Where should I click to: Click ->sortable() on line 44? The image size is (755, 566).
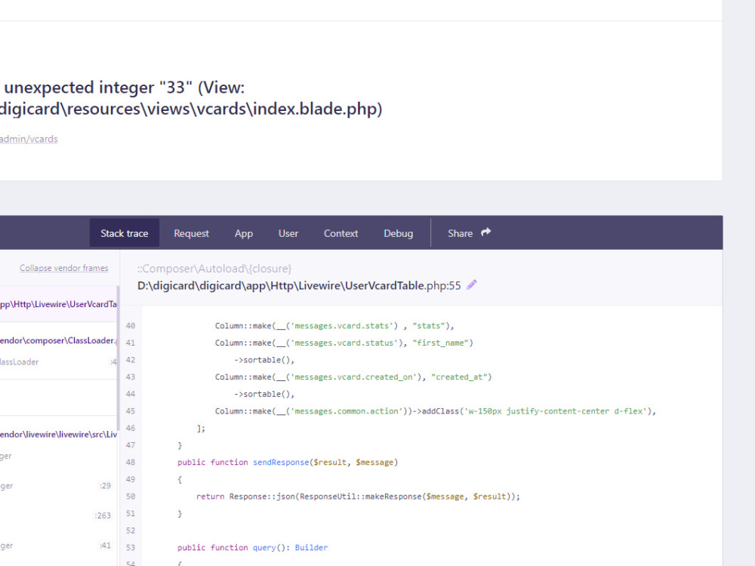(263, 394)
